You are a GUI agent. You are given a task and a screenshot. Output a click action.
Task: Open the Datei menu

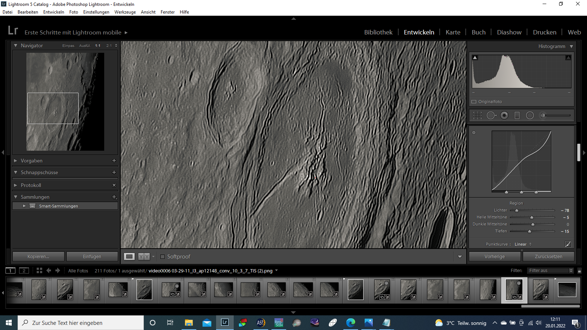7,12
